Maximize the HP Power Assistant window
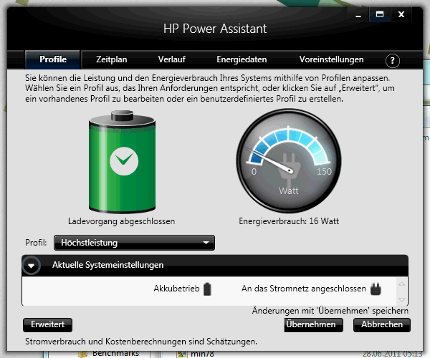430x358 pixels. (380, 14)
